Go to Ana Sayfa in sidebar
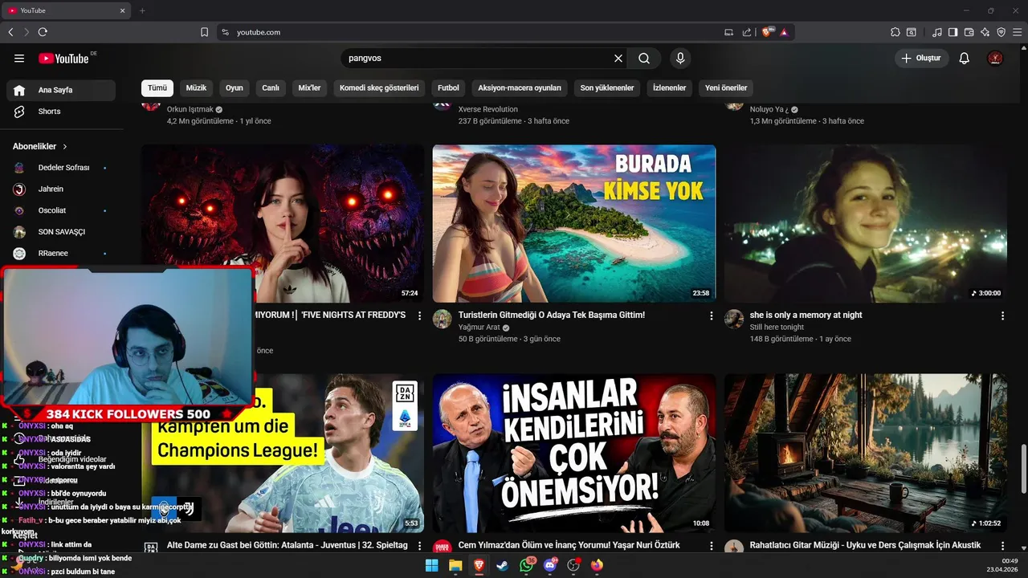This screenshot has width=1028, height=578. pyautogui.click(x=61, y=90)
